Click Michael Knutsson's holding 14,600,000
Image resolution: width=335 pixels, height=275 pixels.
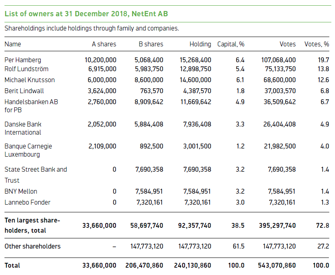click(195, 80)
